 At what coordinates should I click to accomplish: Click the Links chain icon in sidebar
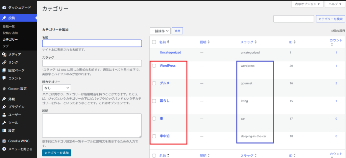4,62
